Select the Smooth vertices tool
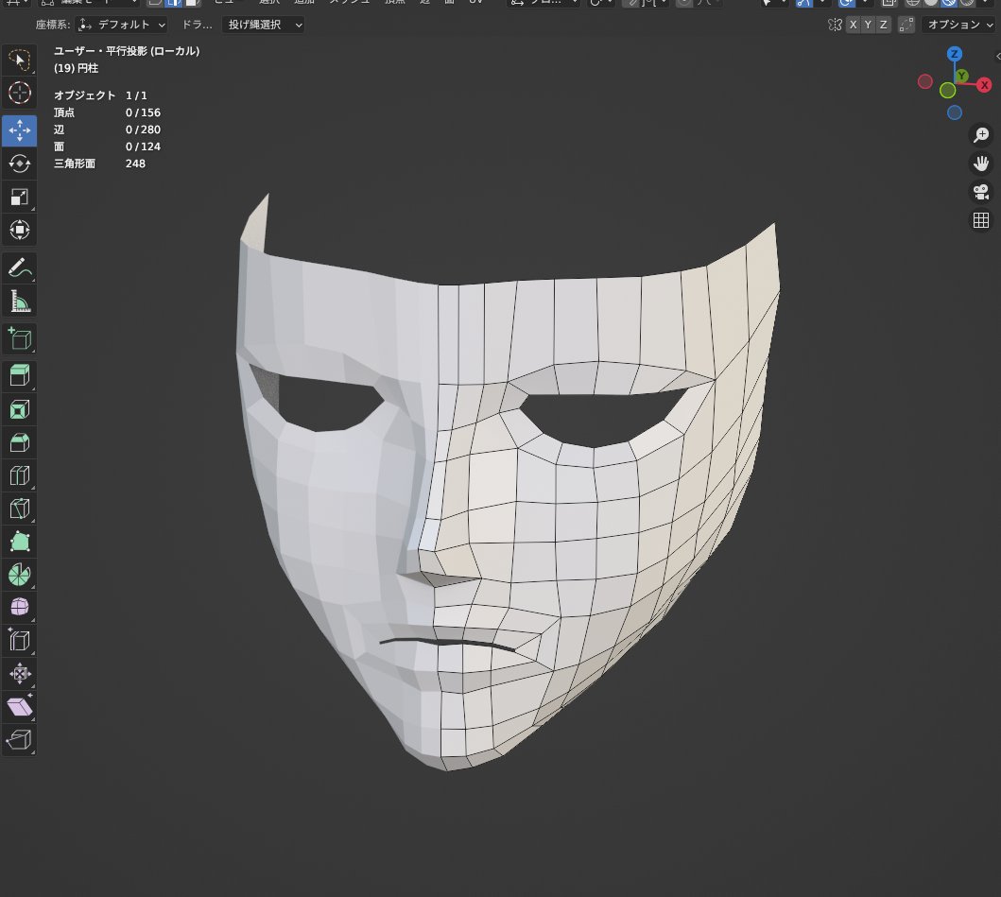The width and height of the screenshot is (1001, 897). click(19, 607)
